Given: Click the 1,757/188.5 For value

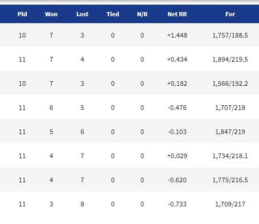Looking at the screenshot, I should (230, 35).
